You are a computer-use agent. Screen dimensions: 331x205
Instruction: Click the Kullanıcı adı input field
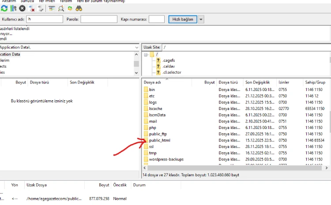[x=45, y=19]
